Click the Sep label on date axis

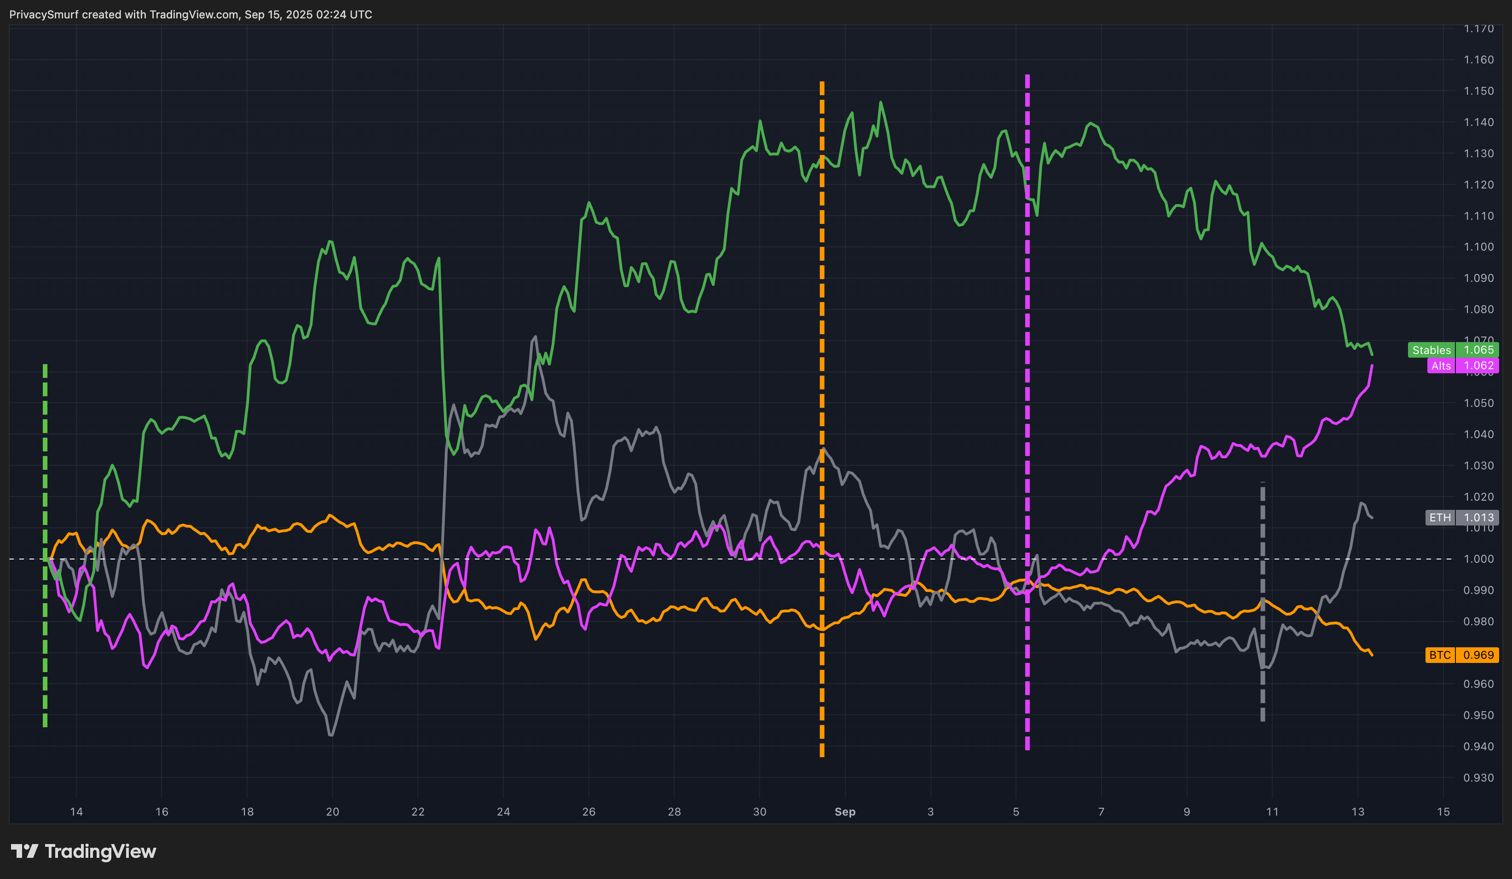845,812
